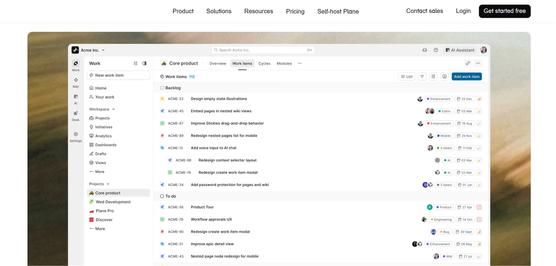Viewport: 556px width, 266px height.
Task: Toggle the sidebar collapse icon in Work header
Action: pyautogui.click(x=145, y=63)
